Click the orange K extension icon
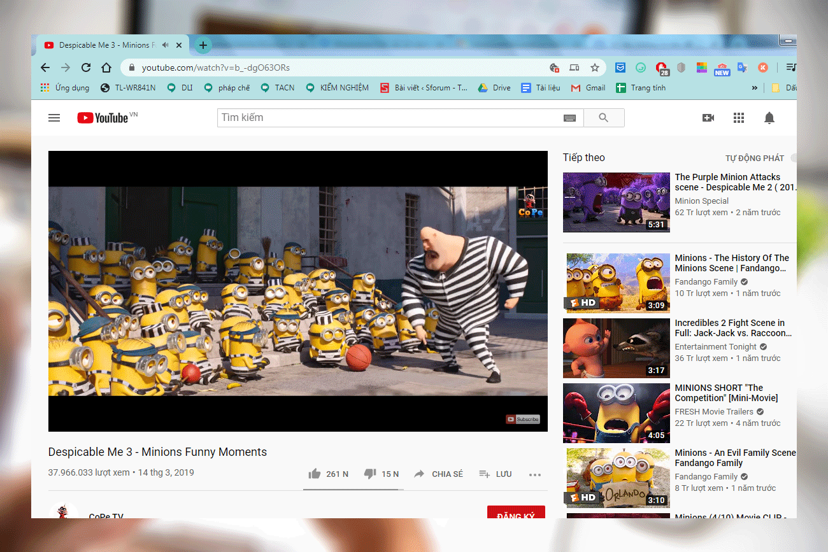 click(x=762, y=67)
